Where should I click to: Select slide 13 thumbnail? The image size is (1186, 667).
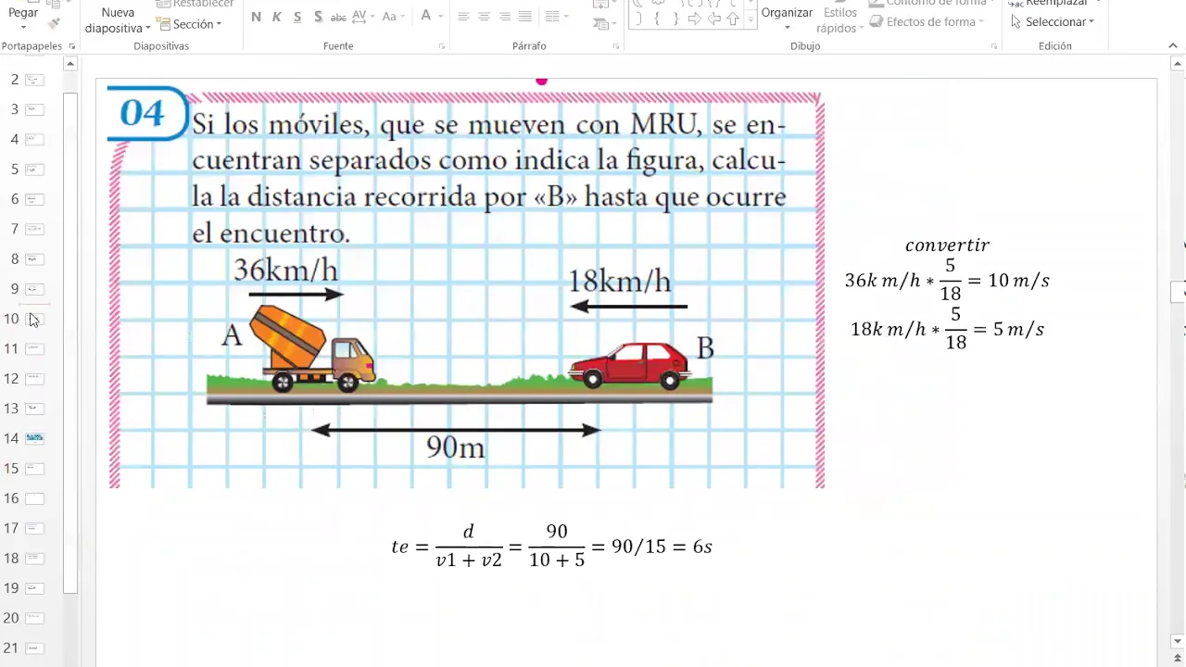35,409
